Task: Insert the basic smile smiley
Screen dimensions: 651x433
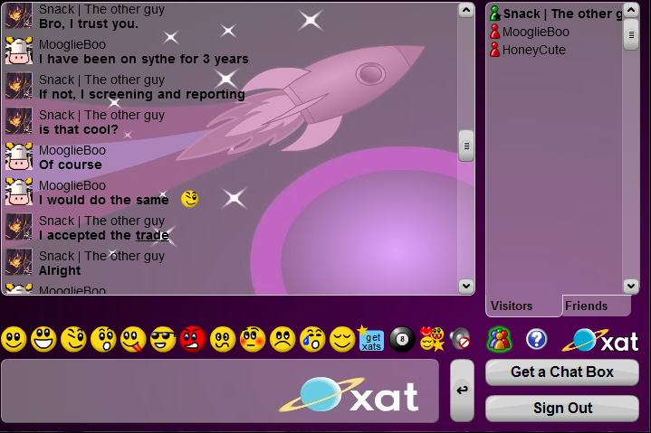Action: [x=14, y=339]
